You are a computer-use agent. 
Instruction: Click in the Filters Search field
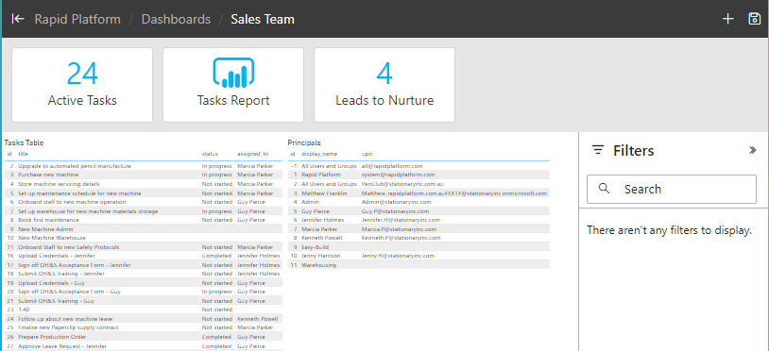pos(672,189)
